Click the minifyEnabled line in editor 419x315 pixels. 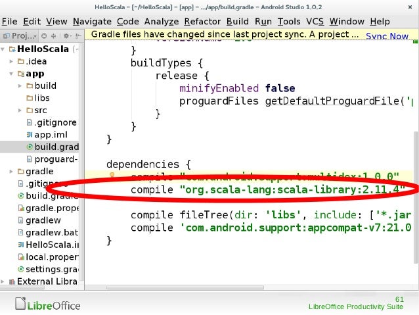click(237, 88)
